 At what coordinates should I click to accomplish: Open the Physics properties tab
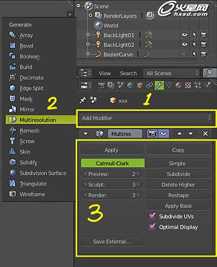207,85
